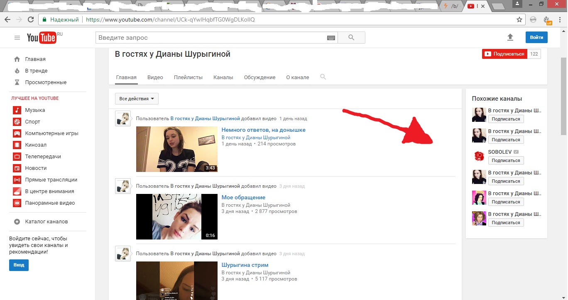Open В тренде in the sidebar
The width and height of the screenshot is (568, 300).
click(x=36, y=71)
